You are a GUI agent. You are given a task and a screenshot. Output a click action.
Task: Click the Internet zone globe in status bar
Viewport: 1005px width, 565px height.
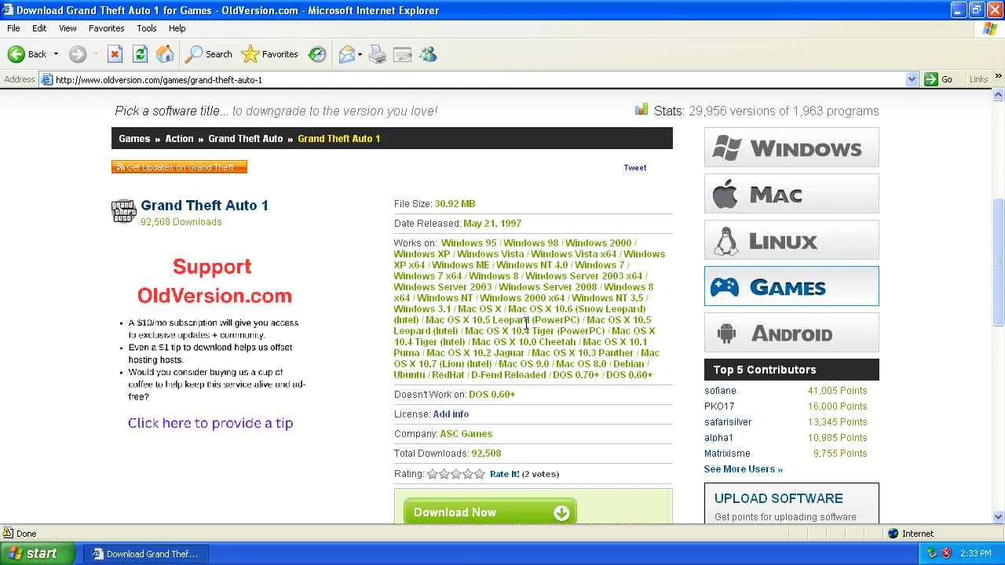click(x=893, y=534)
